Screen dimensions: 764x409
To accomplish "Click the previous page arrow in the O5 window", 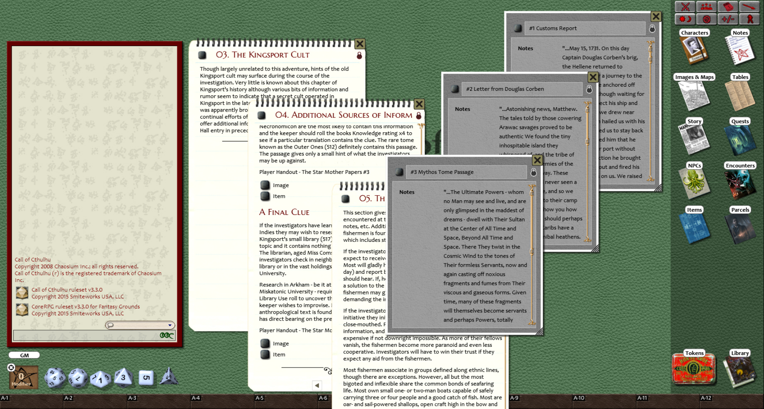I will tap(317, 385).
